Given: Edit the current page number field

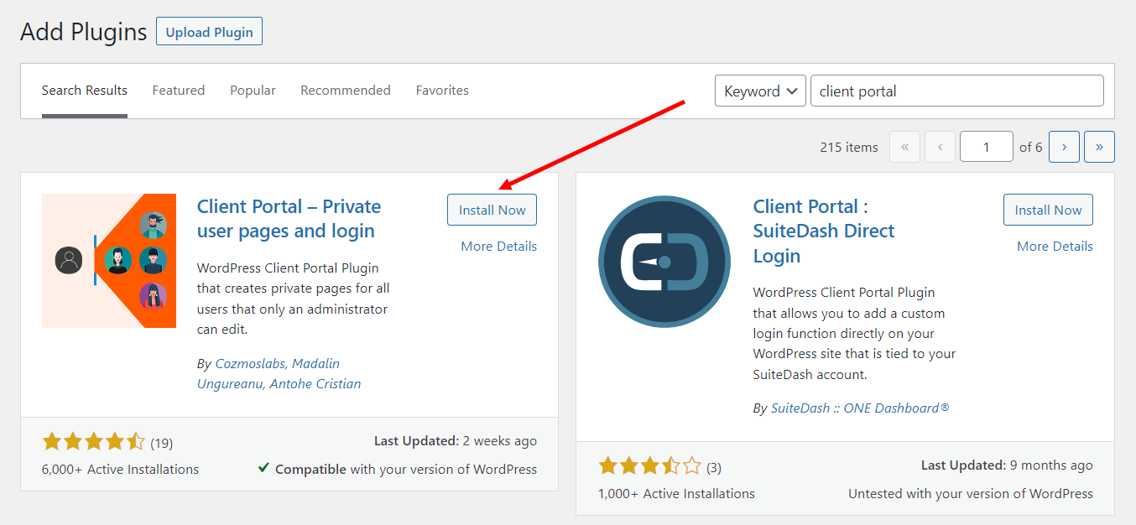Looking at the screenshot, I should (987, 147).
